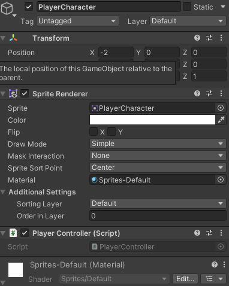Click the Scale Z field showing 1

tap(209, 77)
